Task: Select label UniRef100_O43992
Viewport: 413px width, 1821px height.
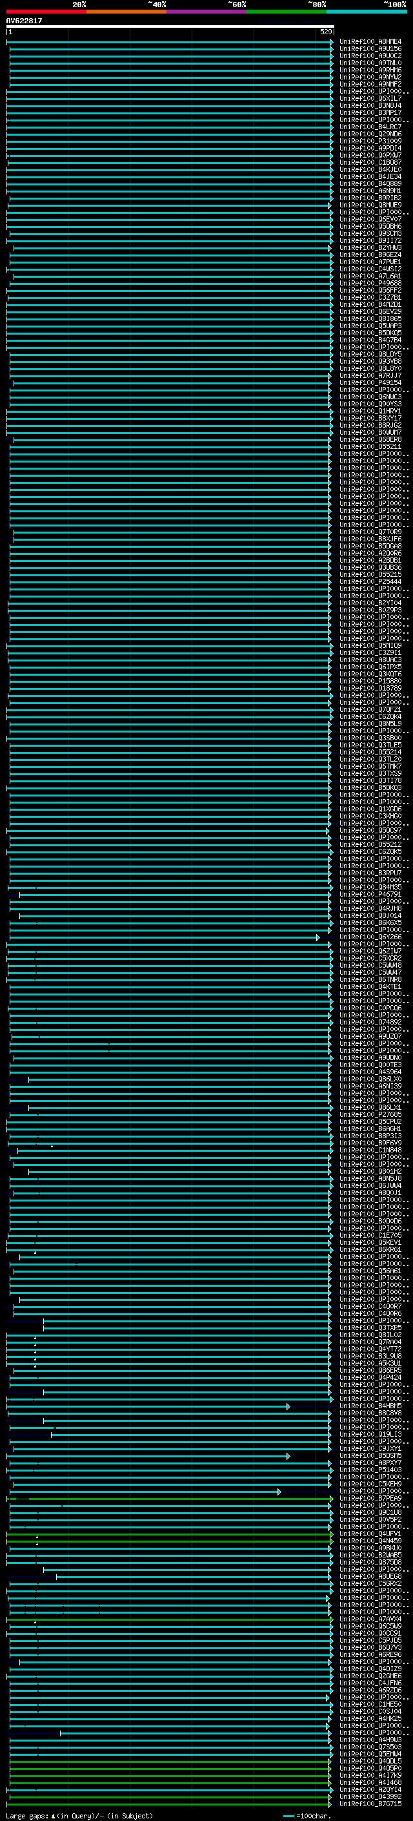Action: 370,1796
